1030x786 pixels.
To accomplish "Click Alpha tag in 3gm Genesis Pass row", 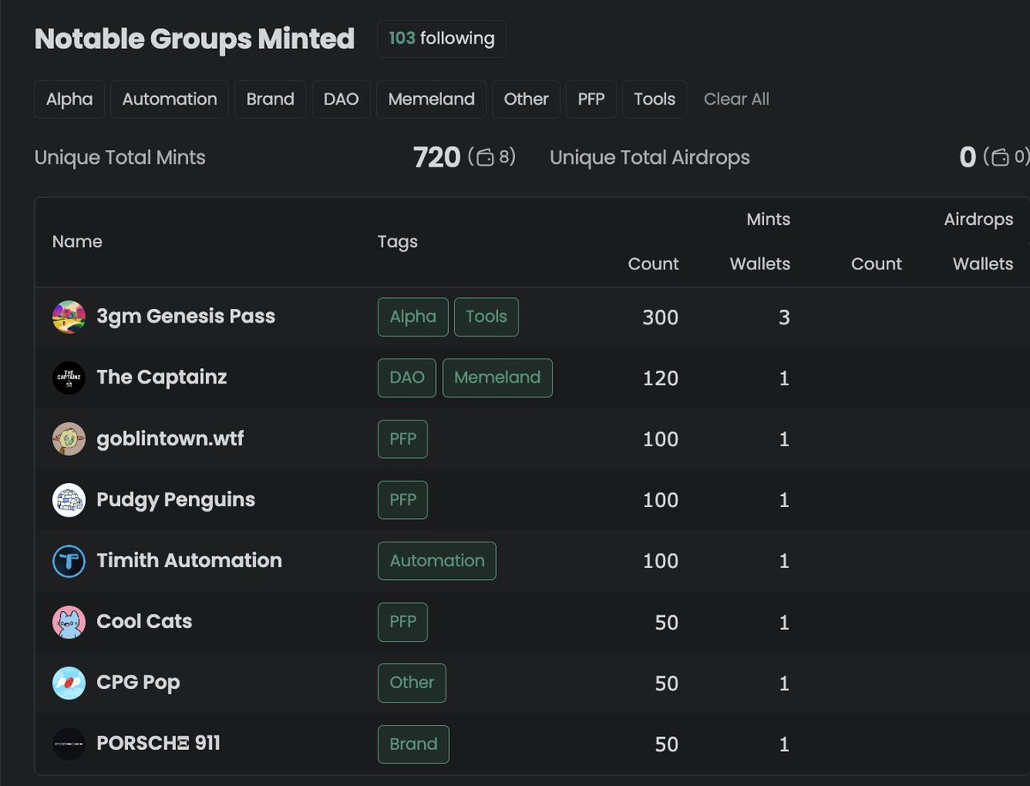I will pyautogui.click(x=413, y=317).
